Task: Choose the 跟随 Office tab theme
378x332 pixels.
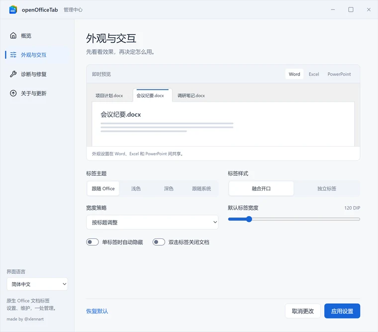Action: 103,189
